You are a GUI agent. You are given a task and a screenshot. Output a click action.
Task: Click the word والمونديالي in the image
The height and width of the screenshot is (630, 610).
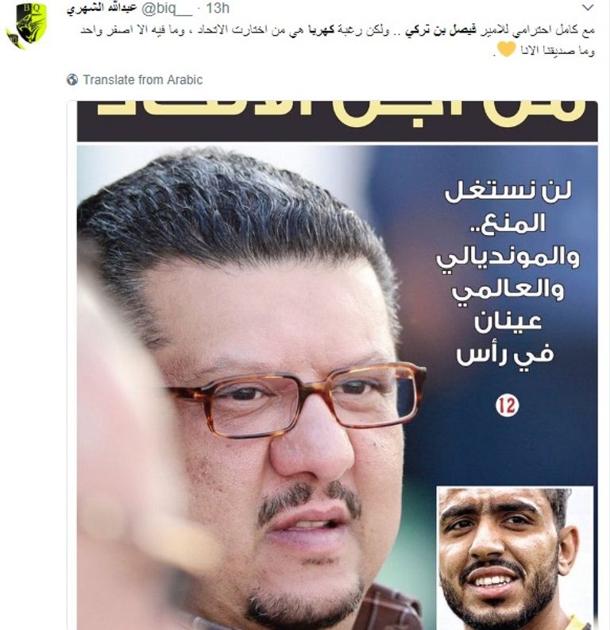coord(508,257)
